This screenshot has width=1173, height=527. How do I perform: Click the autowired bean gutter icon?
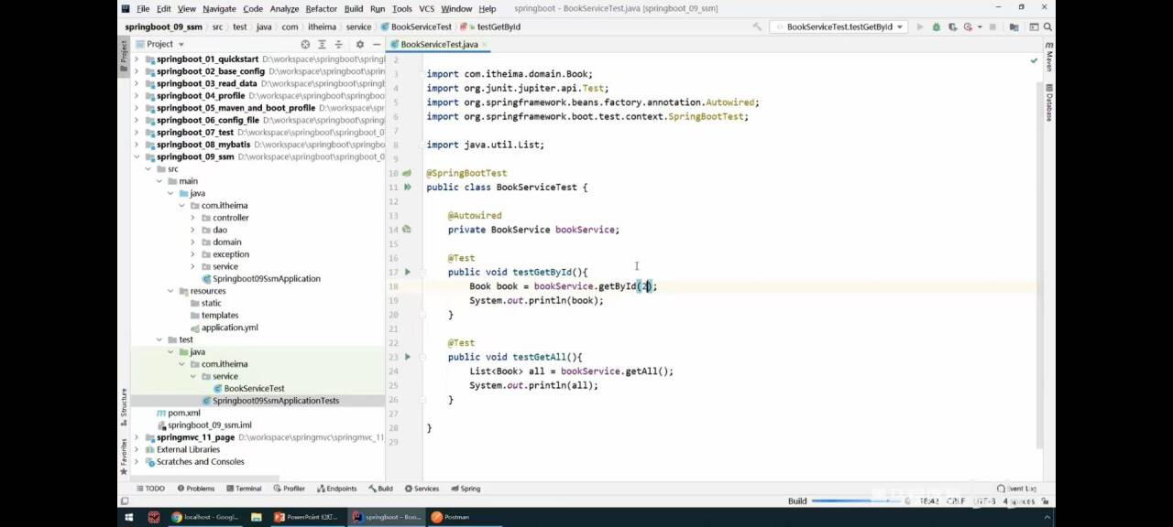[407, 230]
